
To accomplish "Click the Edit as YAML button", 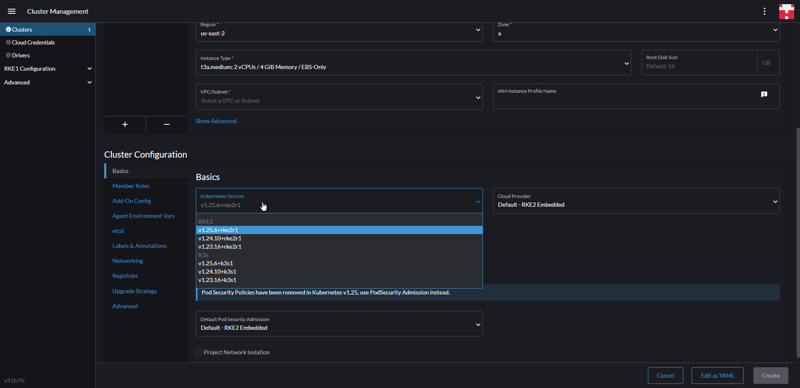I will point(717,375).
